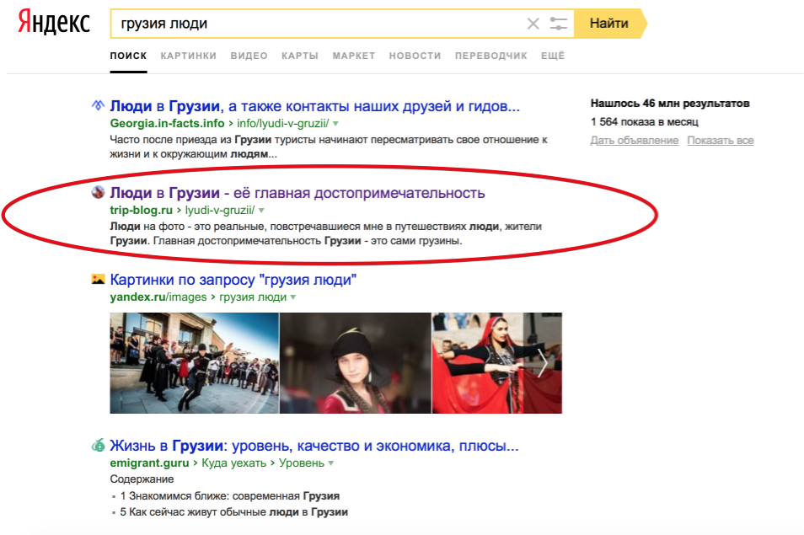Click 'Нашлось 46 млн результатов' text
This screenshot has width=804, height=535.
[670, 104]
